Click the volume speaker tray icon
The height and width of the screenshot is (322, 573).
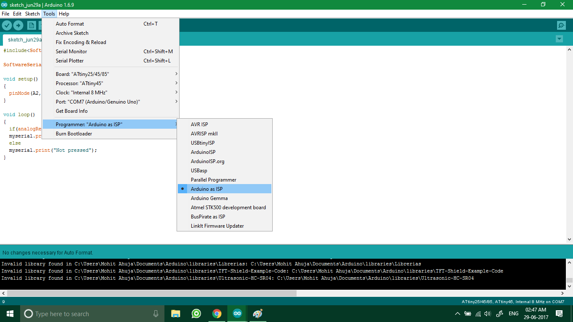pyautogui.click(x=487, y=314)
